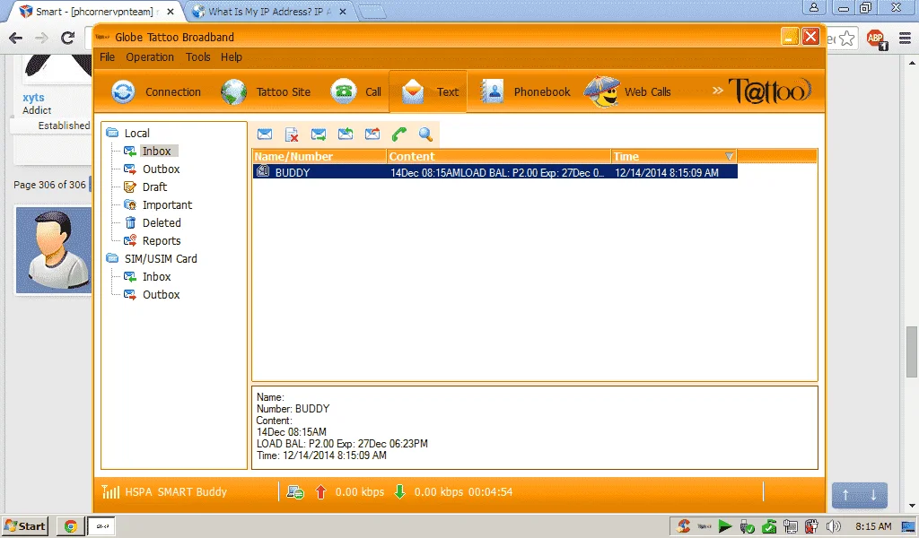Click the Time column sort arrow
This screenshot has height=538, width=919.
[729, 156]
